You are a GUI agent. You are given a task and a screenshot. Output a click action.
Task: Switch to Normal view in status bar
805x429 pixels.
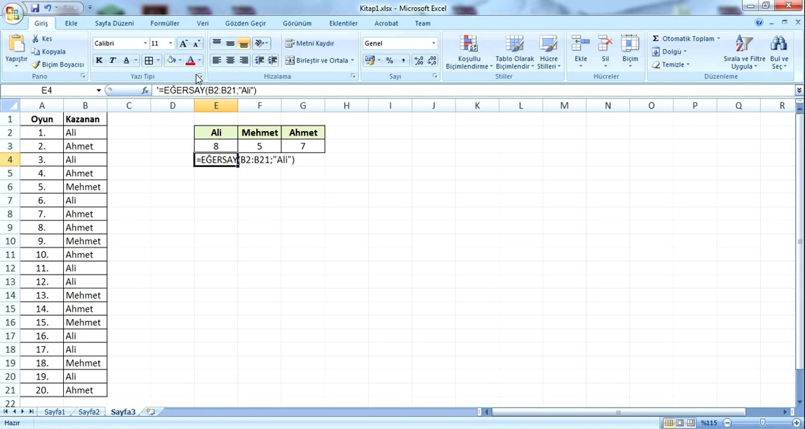pos(668,423)
